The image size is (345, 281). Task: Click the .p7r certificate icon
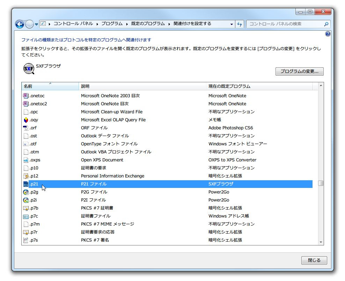pyautogui.click(x=26, y=232)
